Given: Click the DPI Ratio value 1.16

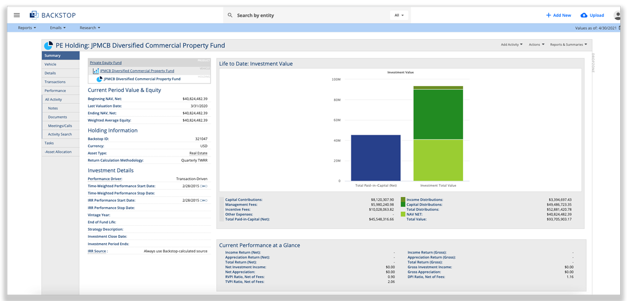Looking at the screenshot, I should (570, 276).
